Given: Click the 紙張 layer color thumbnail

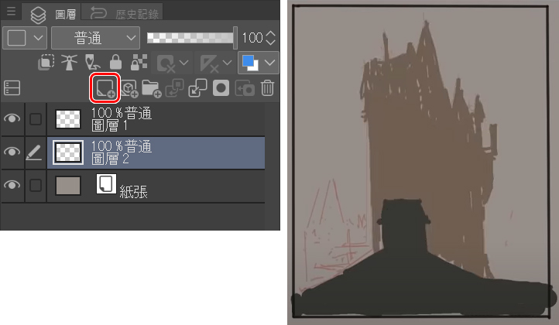Looking at the screenshot, I should click(x=68, y=186).
